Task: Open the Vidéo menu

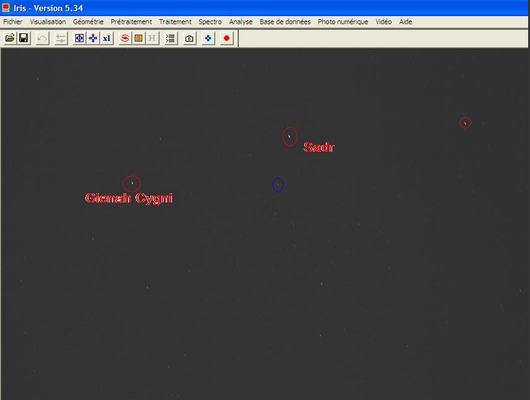Action: (x=383, y=22)
